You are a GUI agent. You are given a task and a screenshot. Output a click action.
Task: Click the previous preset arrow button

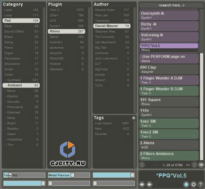point(142,184)
